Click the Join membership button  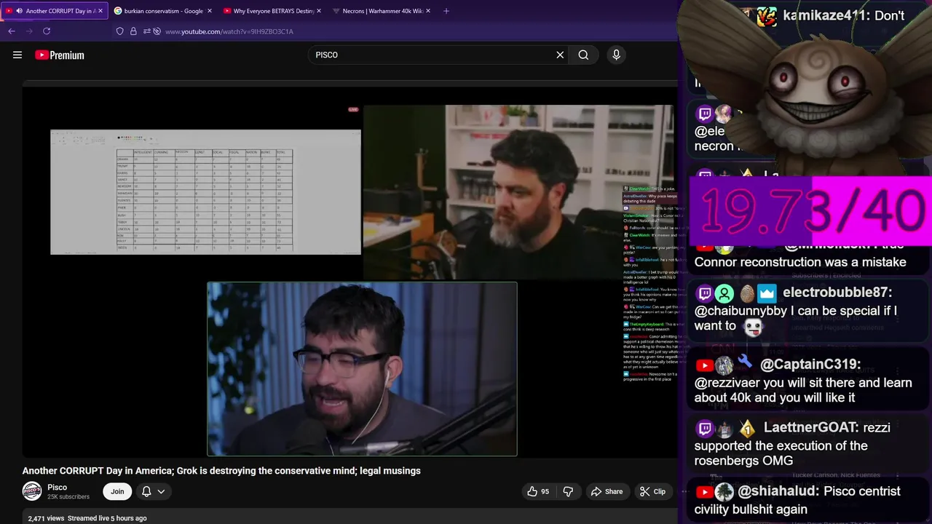coord(117,491)
